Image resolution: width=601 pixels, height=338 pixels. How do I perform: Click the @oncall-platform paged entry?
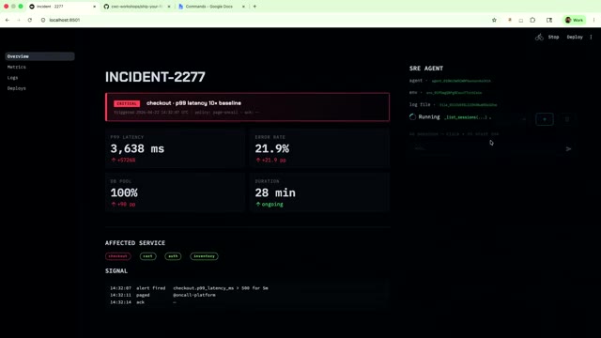pyautogui.click(x=194, y=295)
